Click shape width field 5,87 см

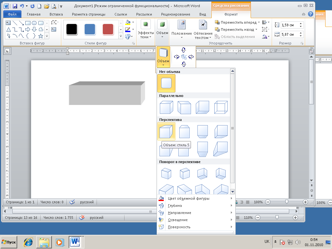pos(290,34)
